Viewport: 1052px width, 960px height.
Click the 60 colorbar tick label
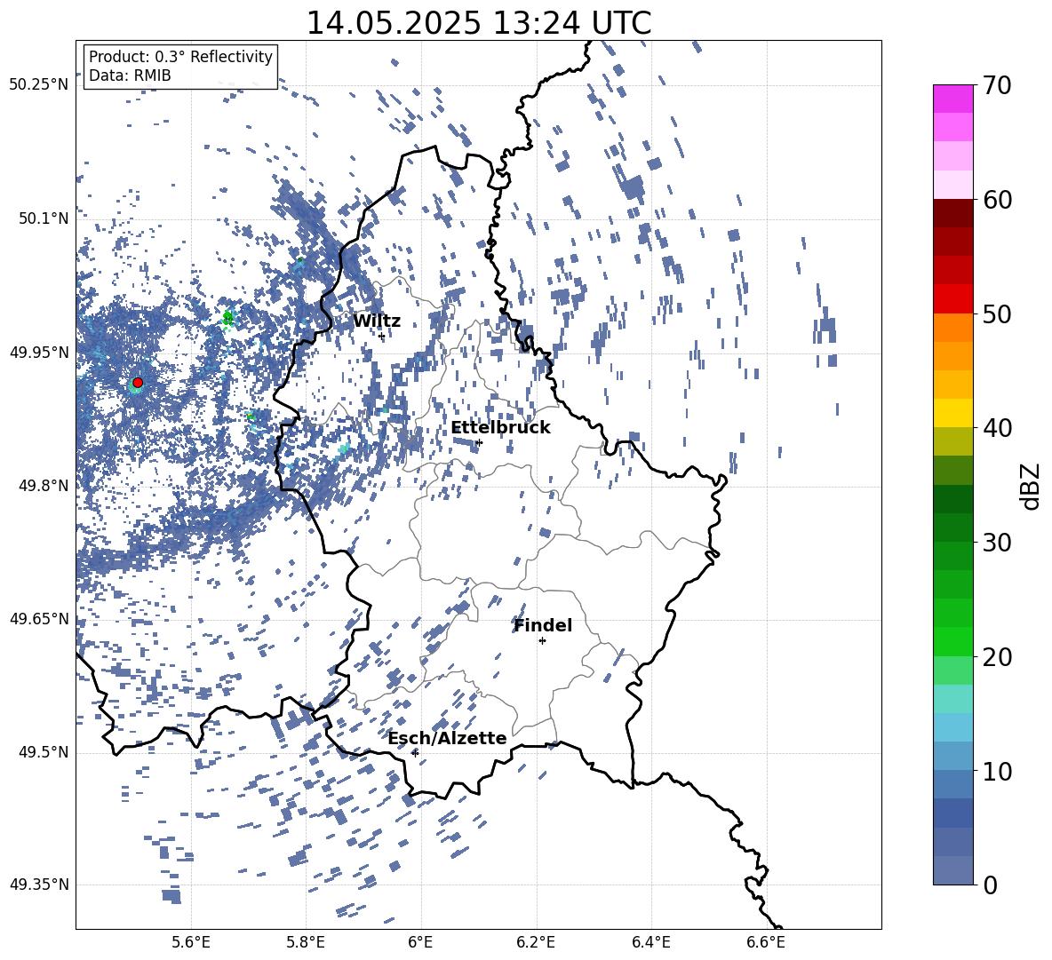[x=997, y=200]
